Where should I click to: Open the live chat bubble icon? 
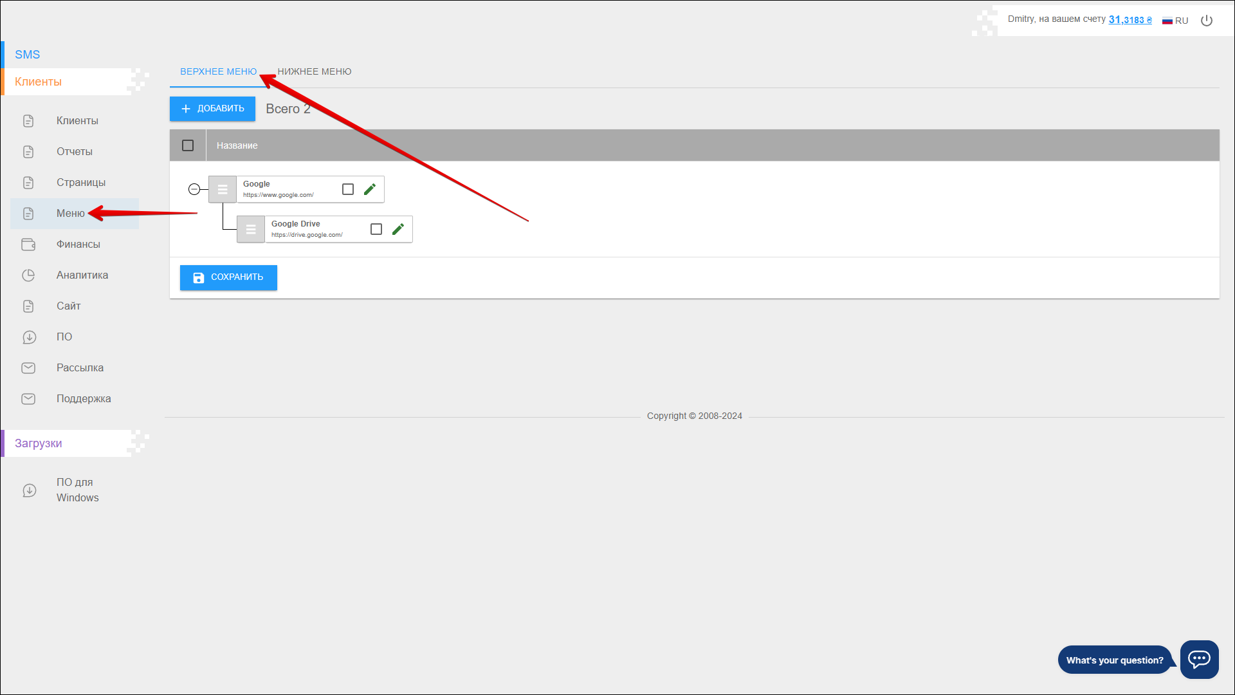tap(1199, 659)
